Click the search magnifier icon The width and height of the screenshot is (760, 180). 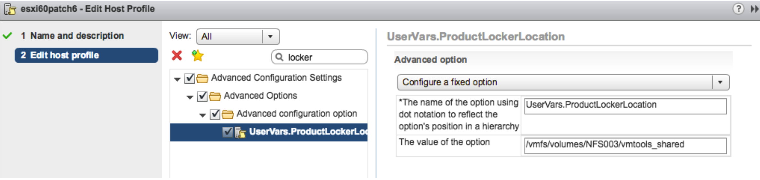click(x=279, y=57)
